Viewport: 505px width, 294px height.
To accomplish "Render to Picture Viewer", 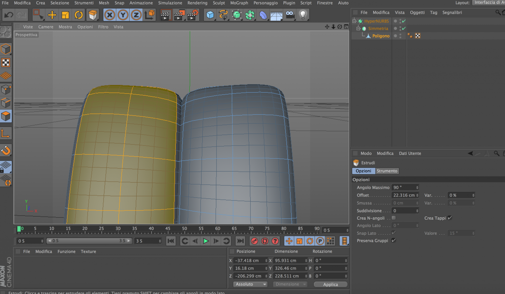I will [180, 15].
